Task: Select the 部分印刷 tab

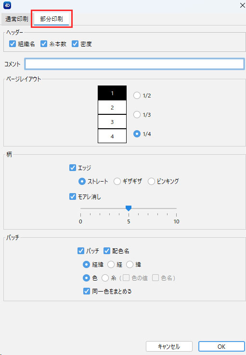Action: click(52, 19)
